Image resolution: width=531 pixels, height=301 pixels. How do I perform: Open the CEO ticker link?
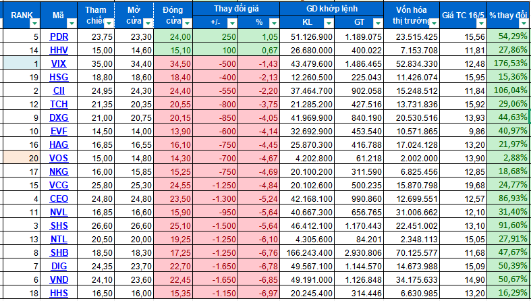coord(59,198)
